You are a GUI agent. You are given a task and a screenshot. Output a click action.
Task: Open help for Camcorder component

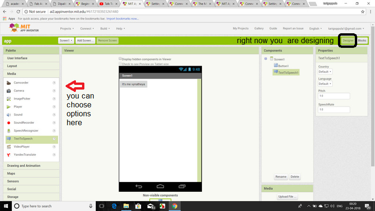[x=54, y=83]
